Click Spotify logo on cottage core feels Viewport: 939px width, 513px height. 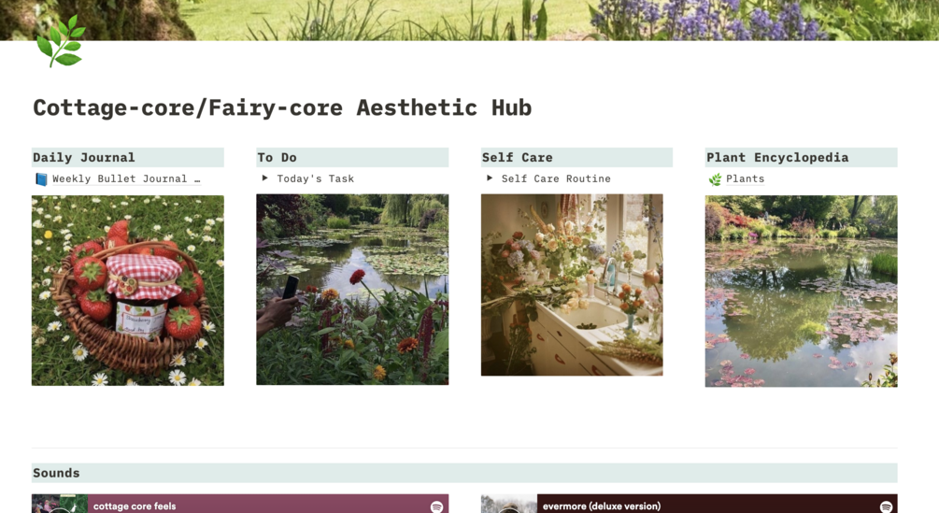436,507
